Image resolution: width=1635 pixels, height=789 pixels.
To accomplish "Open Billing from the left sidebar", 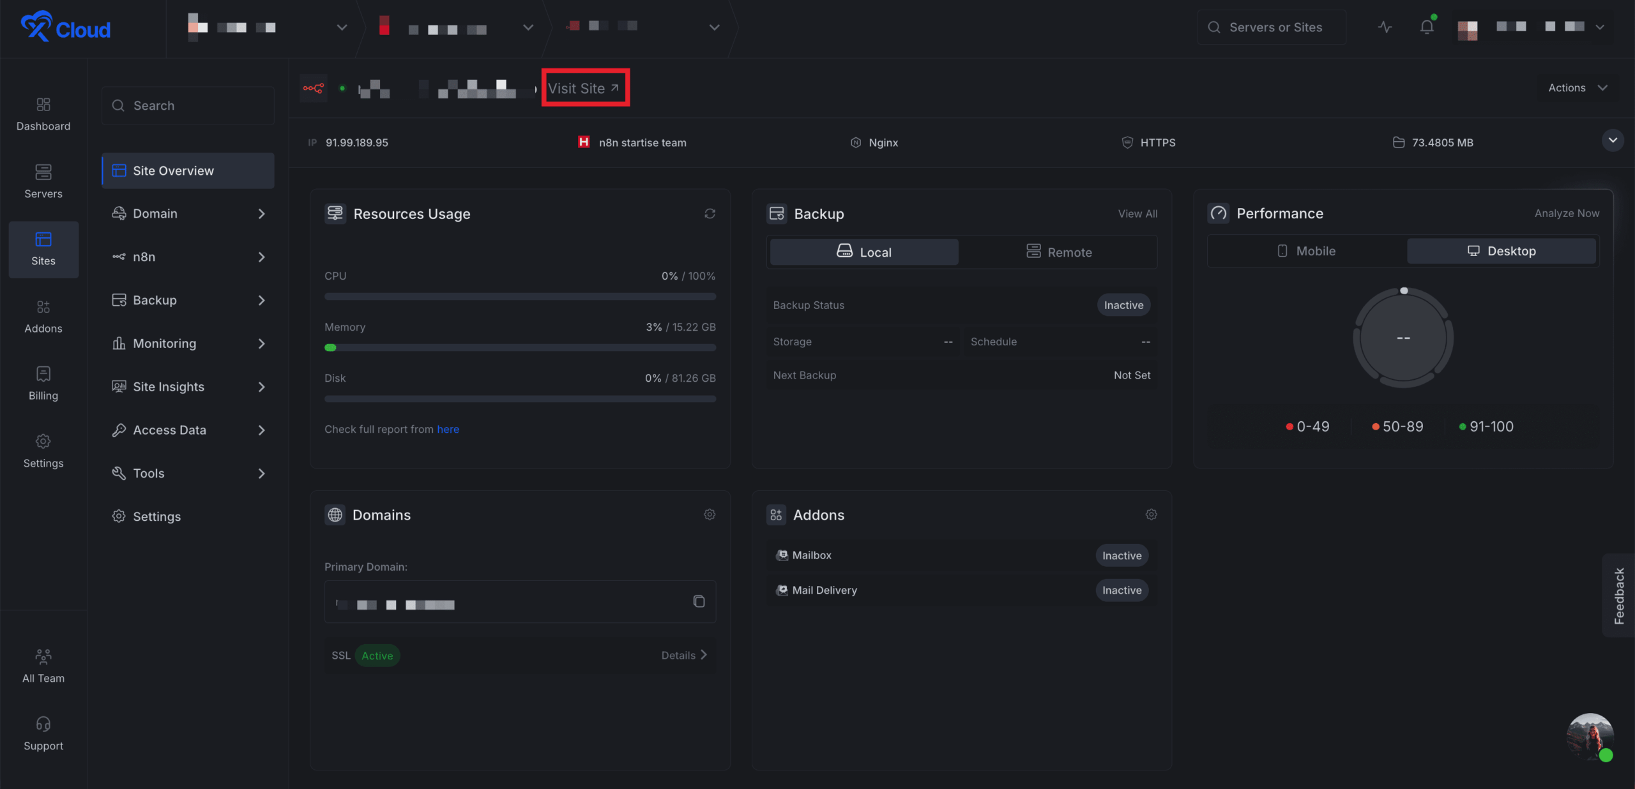I will 43,384.
